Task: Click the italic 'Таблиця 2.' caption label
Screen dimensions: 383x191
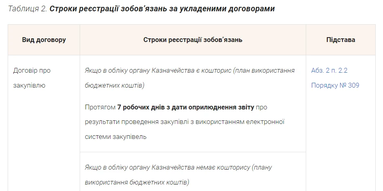Action: pyautogui.click(x=27, y=9)
